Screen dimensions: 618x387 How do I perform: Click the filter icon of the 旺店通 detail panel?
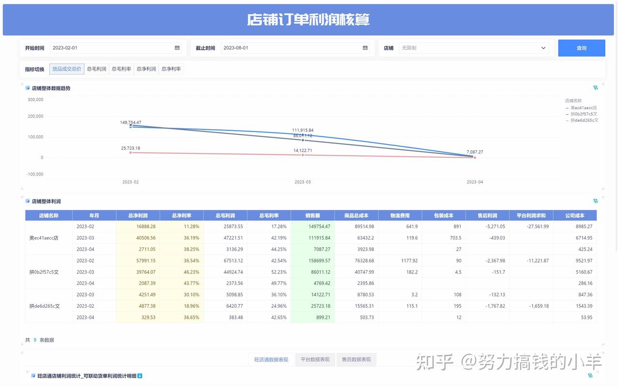pyautogui.click(x=590, y=375)
